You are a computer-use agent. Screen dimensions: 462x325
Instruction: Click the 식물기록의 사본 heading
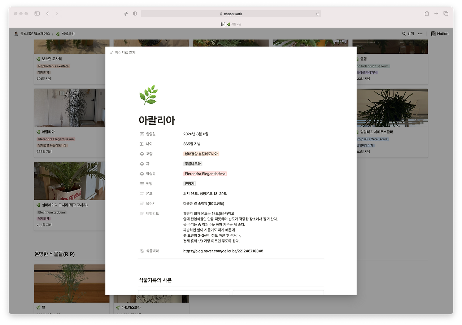point(155,280)
